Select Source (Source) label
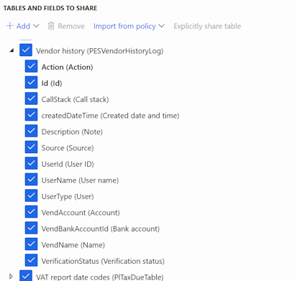This screenshot has width=297, height=281. point(68,148)
